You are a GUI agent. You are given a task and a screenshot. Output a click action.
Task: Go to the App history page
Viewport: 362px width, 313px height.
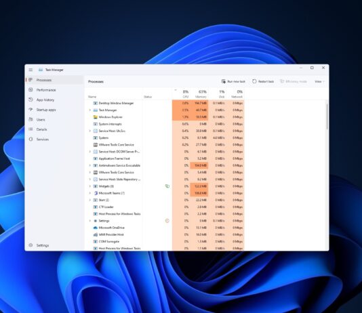(x=54, y=100)
